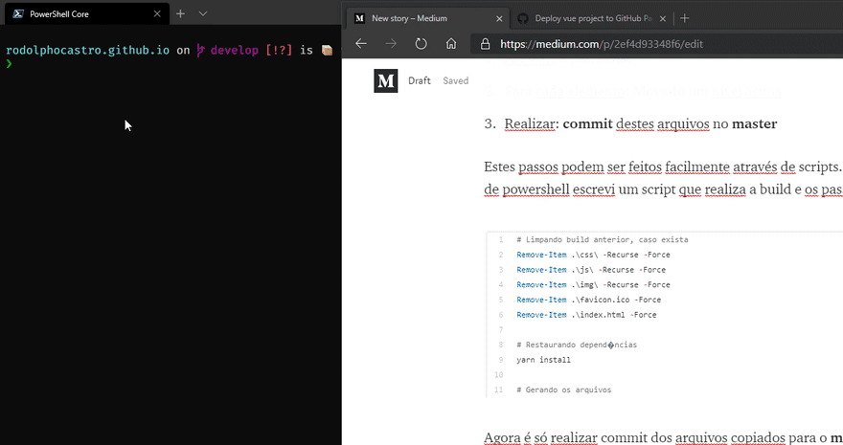Click the browser forward arrow

point(391,44)
